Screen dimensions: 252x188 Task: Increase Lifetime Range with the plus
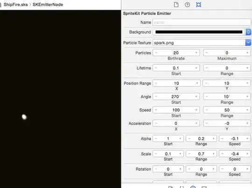[247, 68]
